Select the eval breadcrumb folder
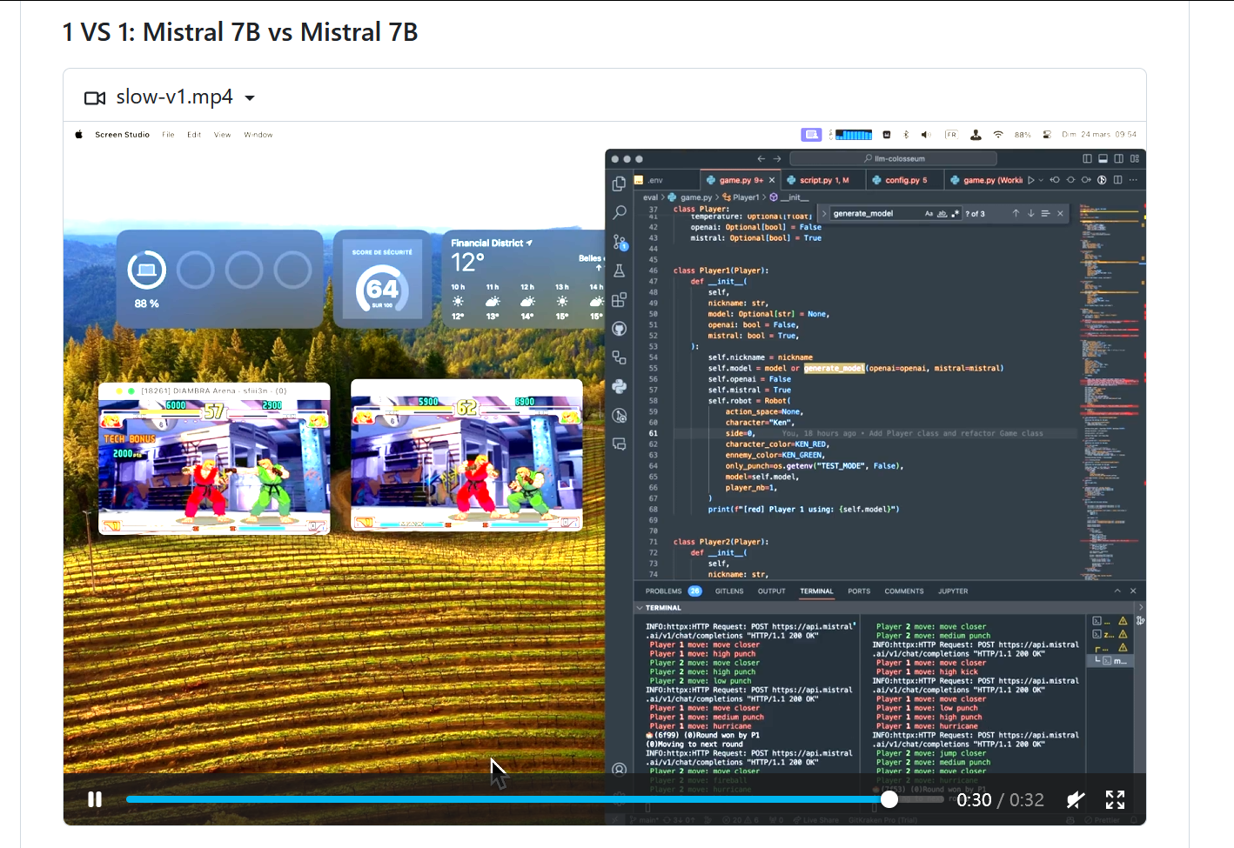1234x848 pixels. coord(651,197)
